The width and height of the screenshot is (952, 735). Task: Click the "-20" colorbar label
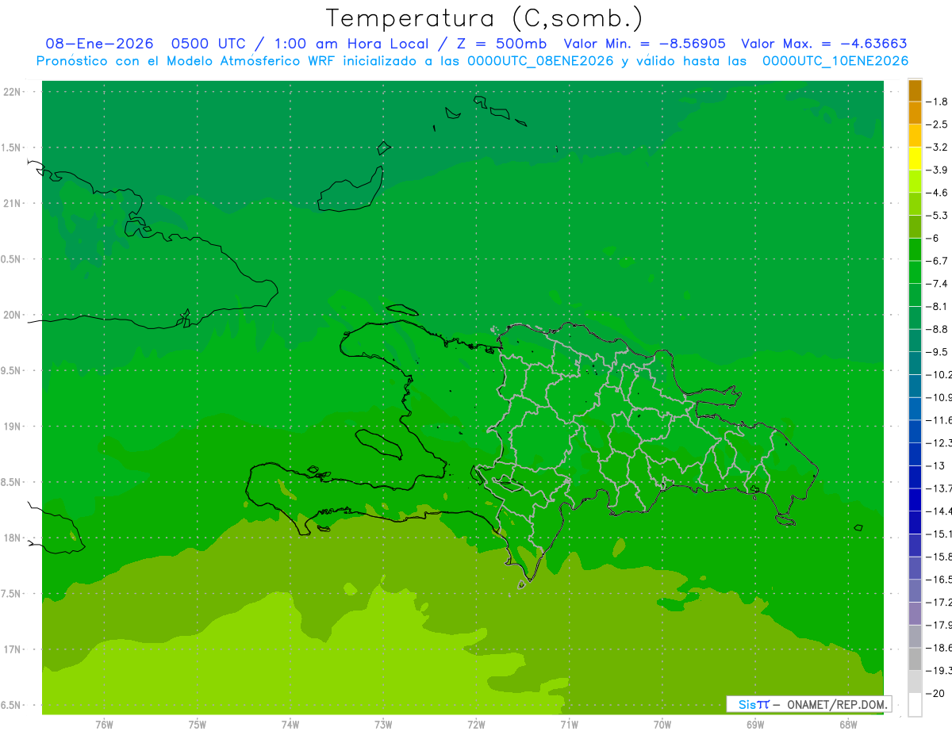pos(935,693)
